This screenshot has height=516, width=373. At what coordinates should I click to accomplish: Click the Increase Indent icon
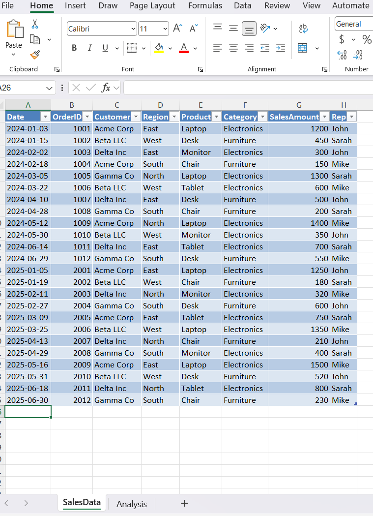pos(281,48)
